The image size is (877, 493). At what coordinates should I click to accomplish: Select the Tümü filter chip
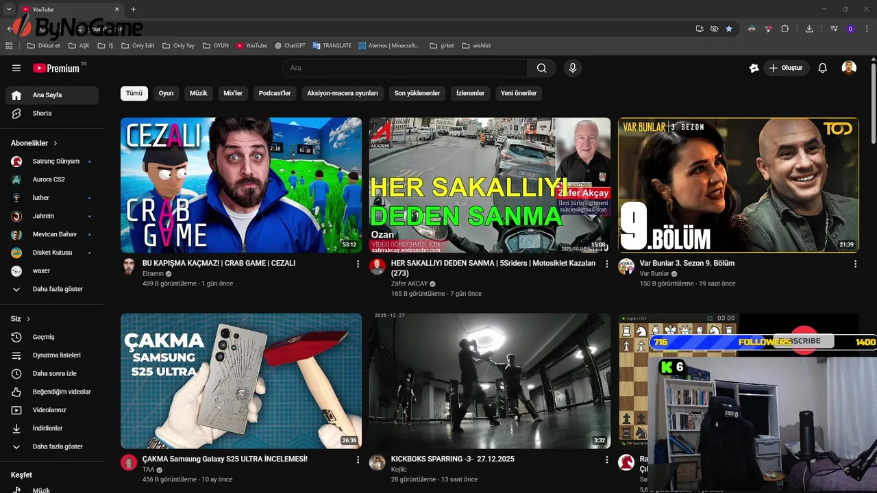[x=134, y=93]
